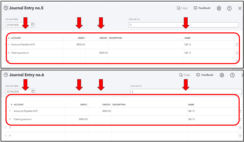Delete Accounts Payable line with QB 12
This screenshot has width=244, height=142.
coord(237,45)
